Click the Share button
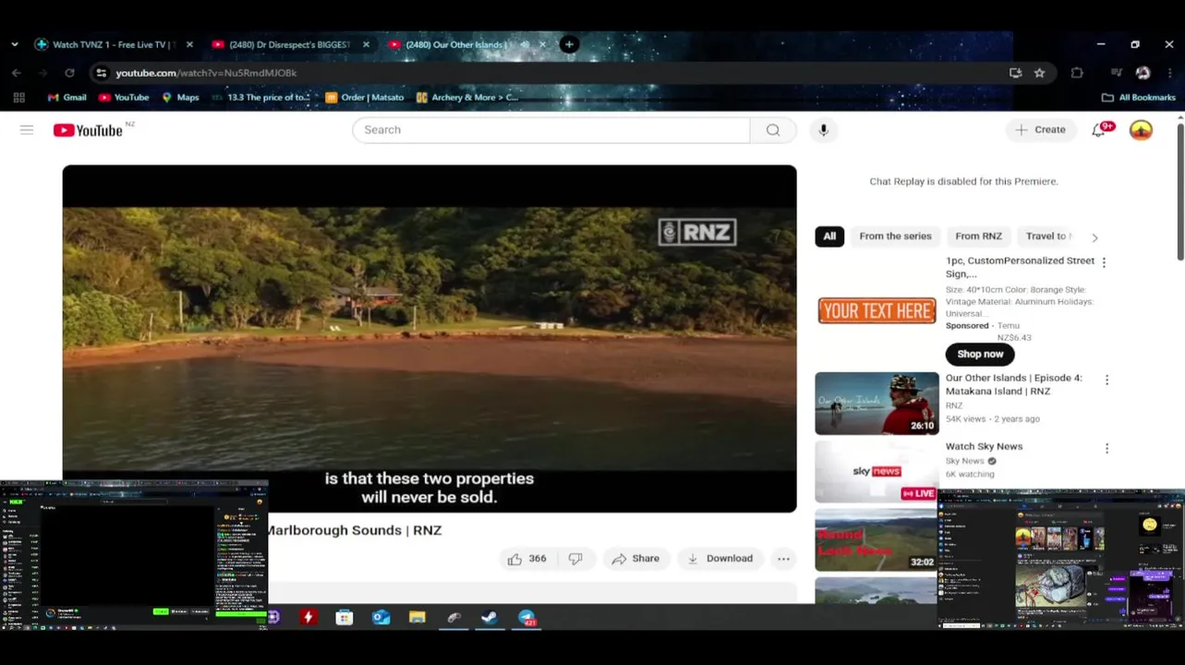 point(635,559)
